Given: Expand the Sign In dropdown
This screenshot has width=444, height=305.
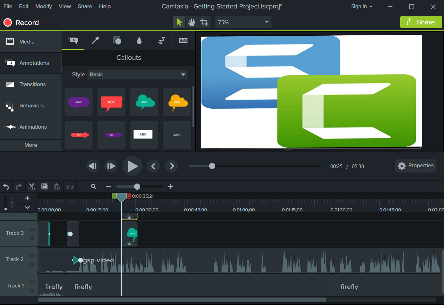Looking at the screenshot, I should tap(362, 6).
